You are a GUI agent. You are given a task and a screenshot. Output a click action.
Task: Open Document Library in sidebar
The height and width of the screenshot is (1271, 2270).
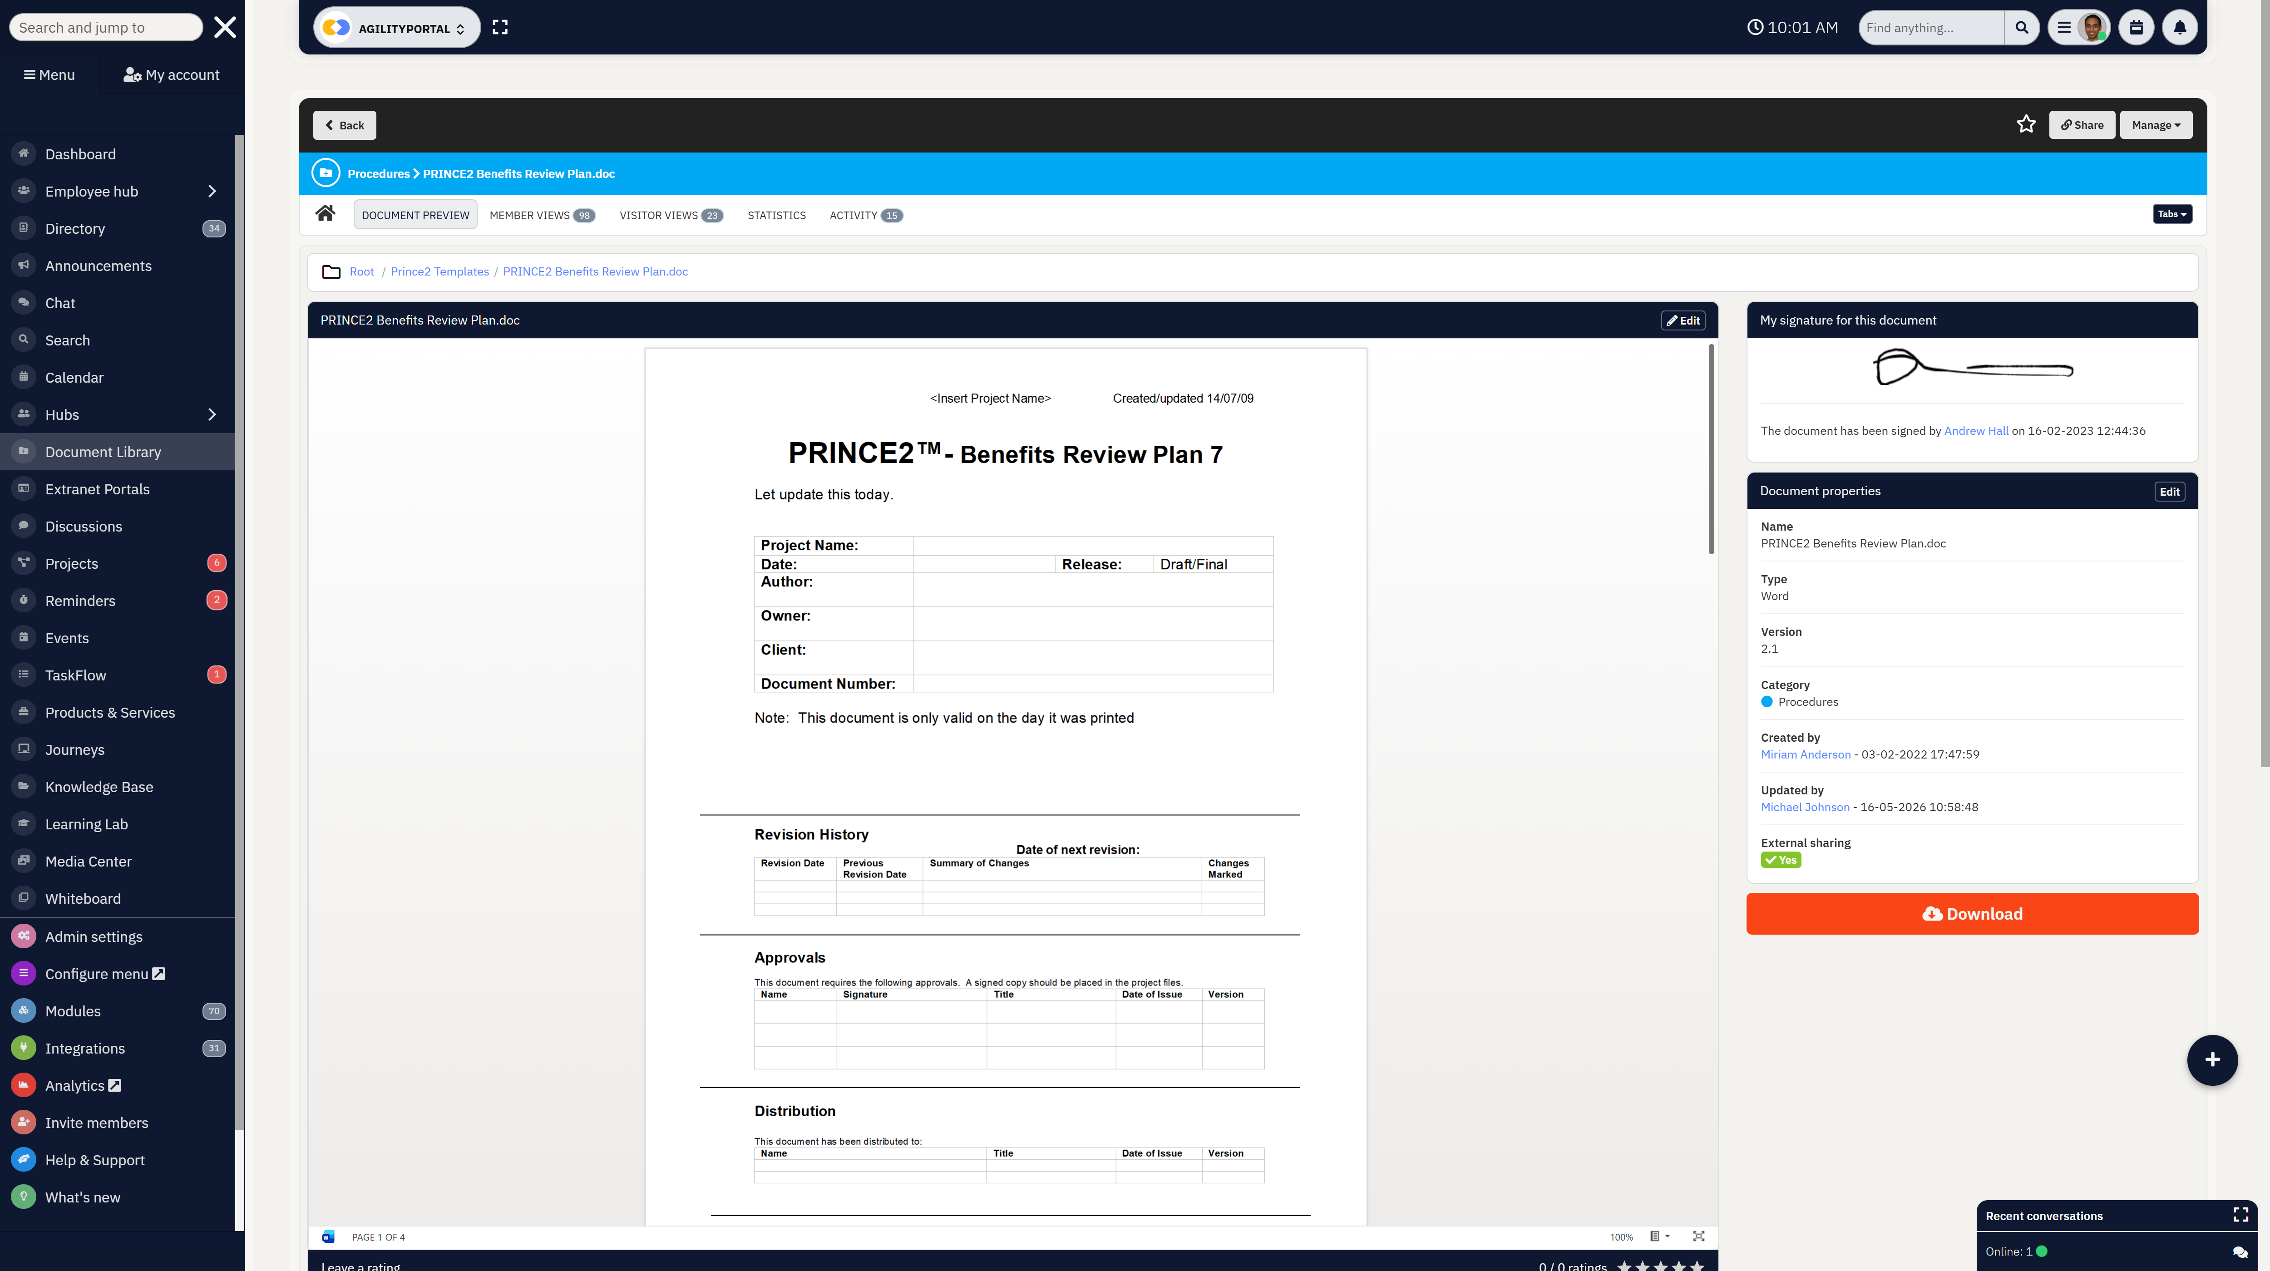click(x=117, y=452)
